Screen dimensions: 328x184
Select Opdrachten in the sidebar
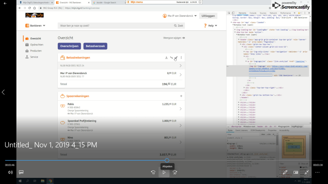[36, 44]
